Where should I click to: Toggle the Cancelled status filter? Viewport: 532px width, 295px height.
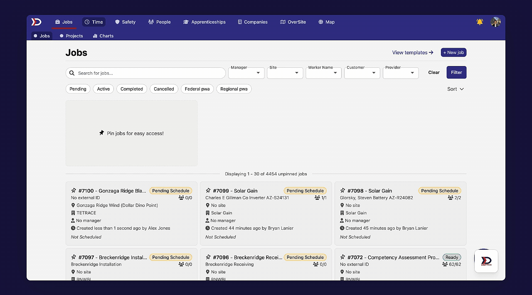[x=164, y=89]
